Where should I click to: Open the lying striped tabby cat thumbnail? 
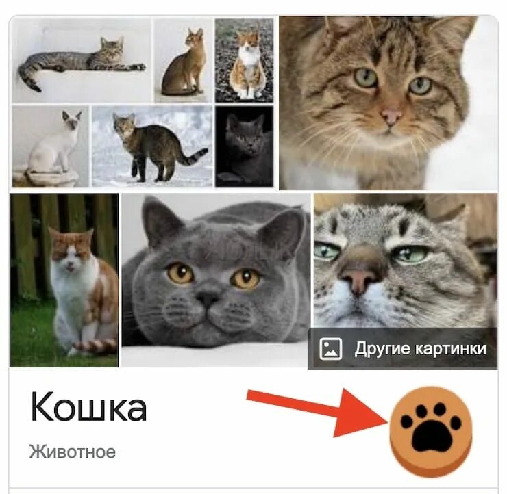click(x=81, y=60)
